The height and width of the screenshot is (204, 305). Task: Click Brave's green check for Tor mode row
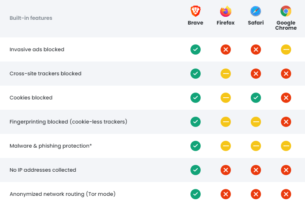[196, 194]
